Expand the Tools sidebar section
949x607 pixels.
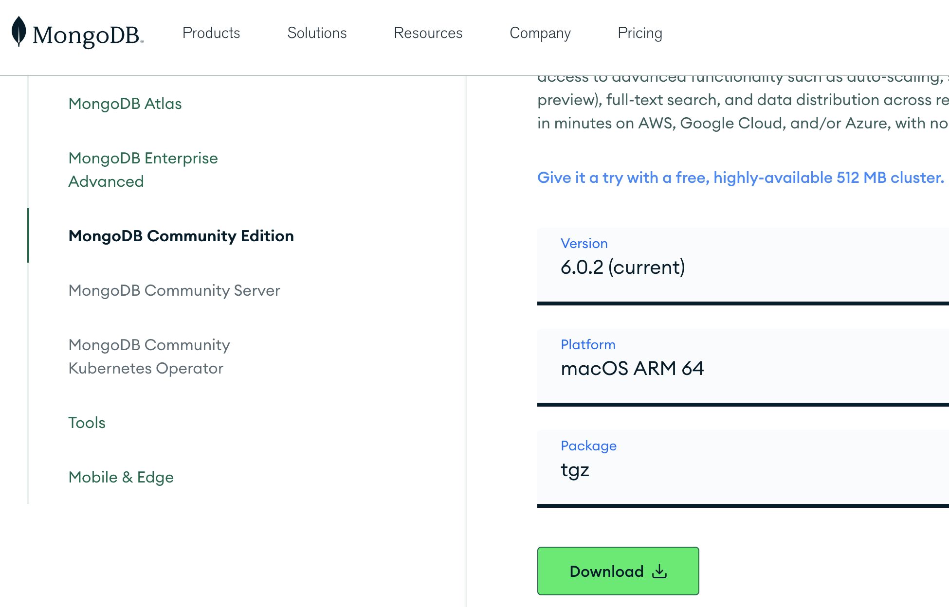click(x=87, y=423)
